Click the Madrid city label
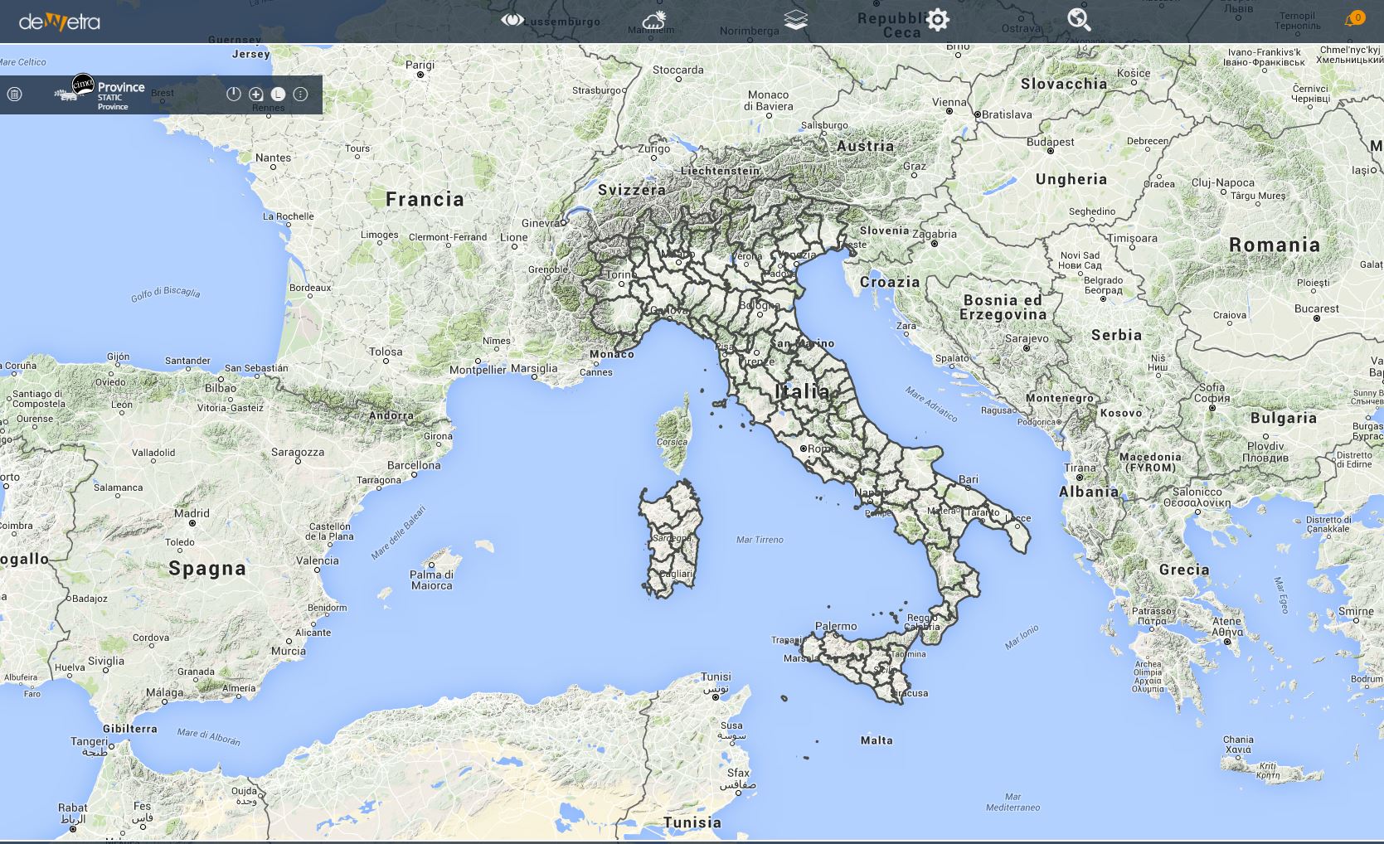Screen dimensions: 1384x844 [192, 513]
